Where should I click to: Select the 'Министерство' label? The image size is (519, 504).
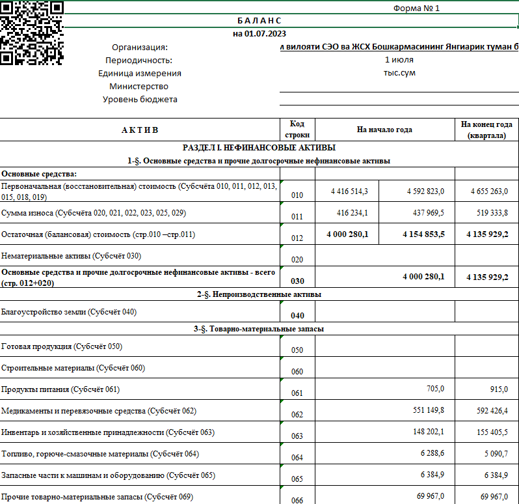139,87
